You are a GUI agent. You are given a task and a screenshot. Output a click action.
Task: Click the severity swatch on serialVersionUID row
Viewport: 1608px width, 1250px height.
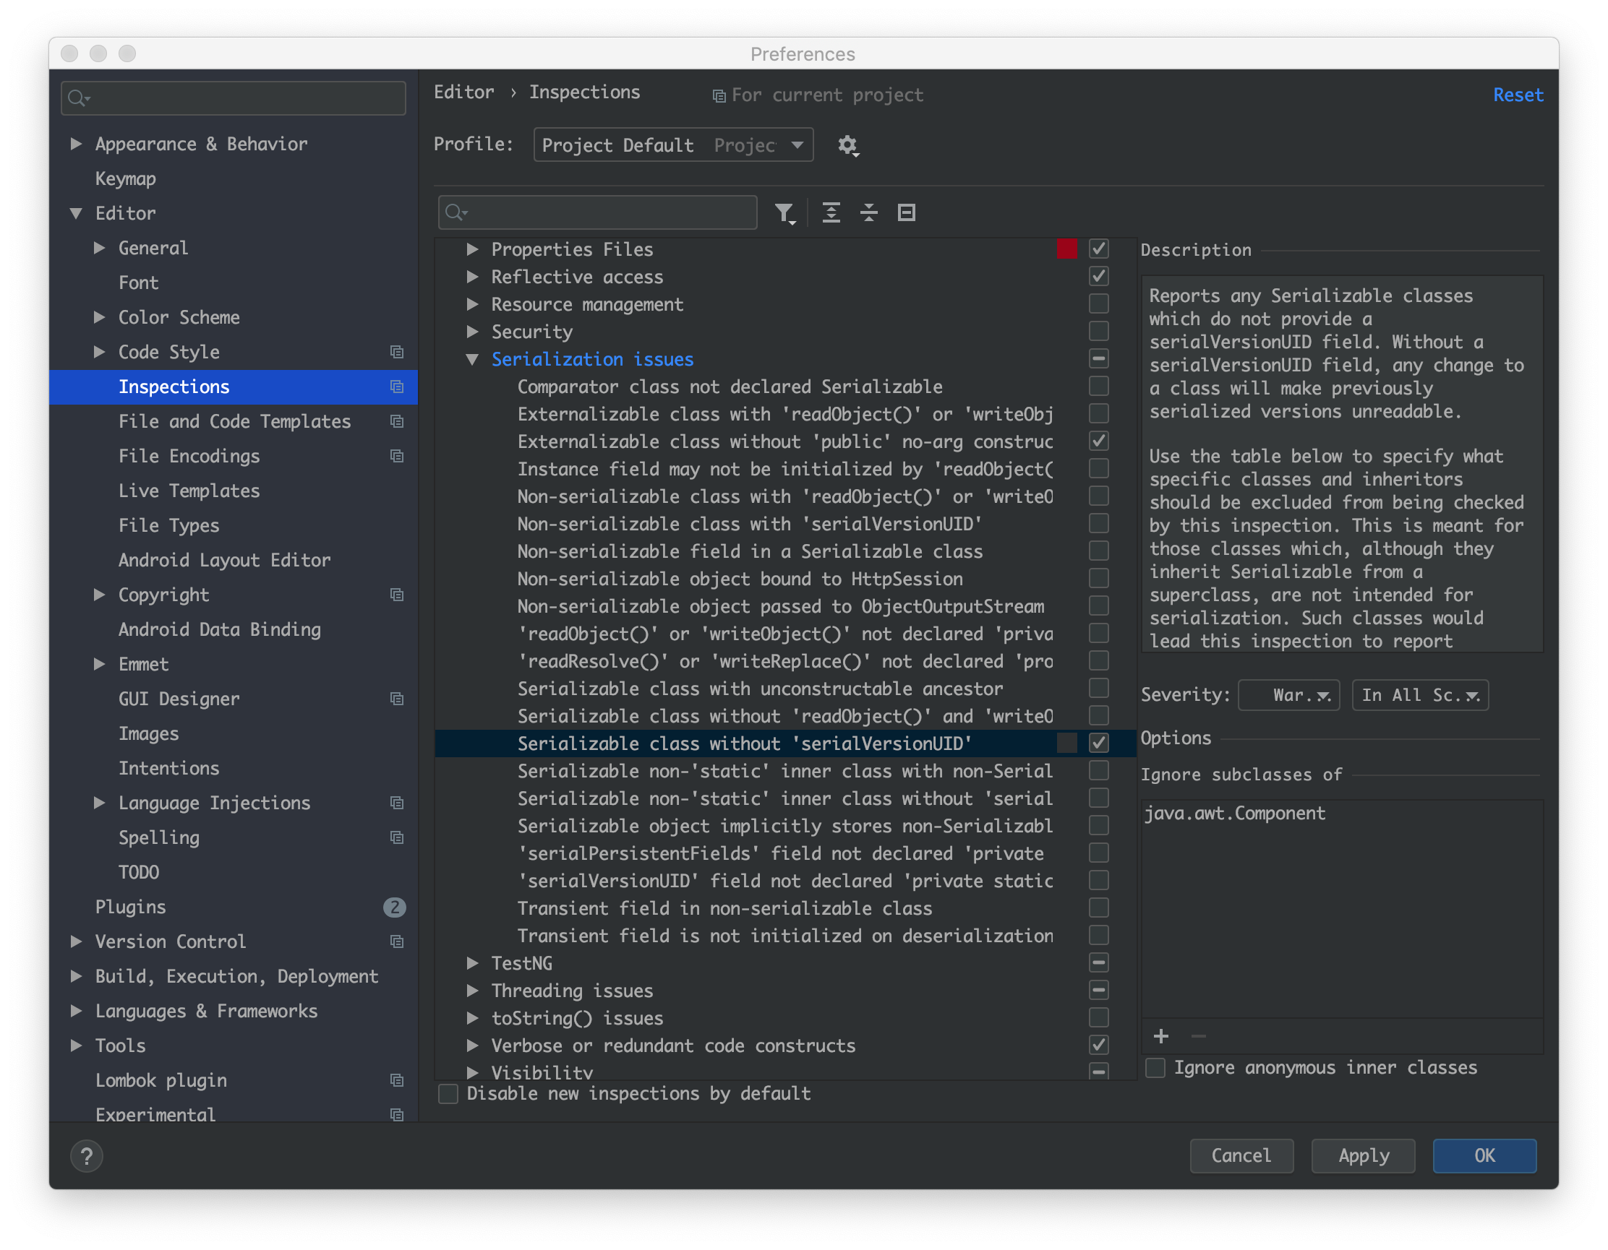1067,743
